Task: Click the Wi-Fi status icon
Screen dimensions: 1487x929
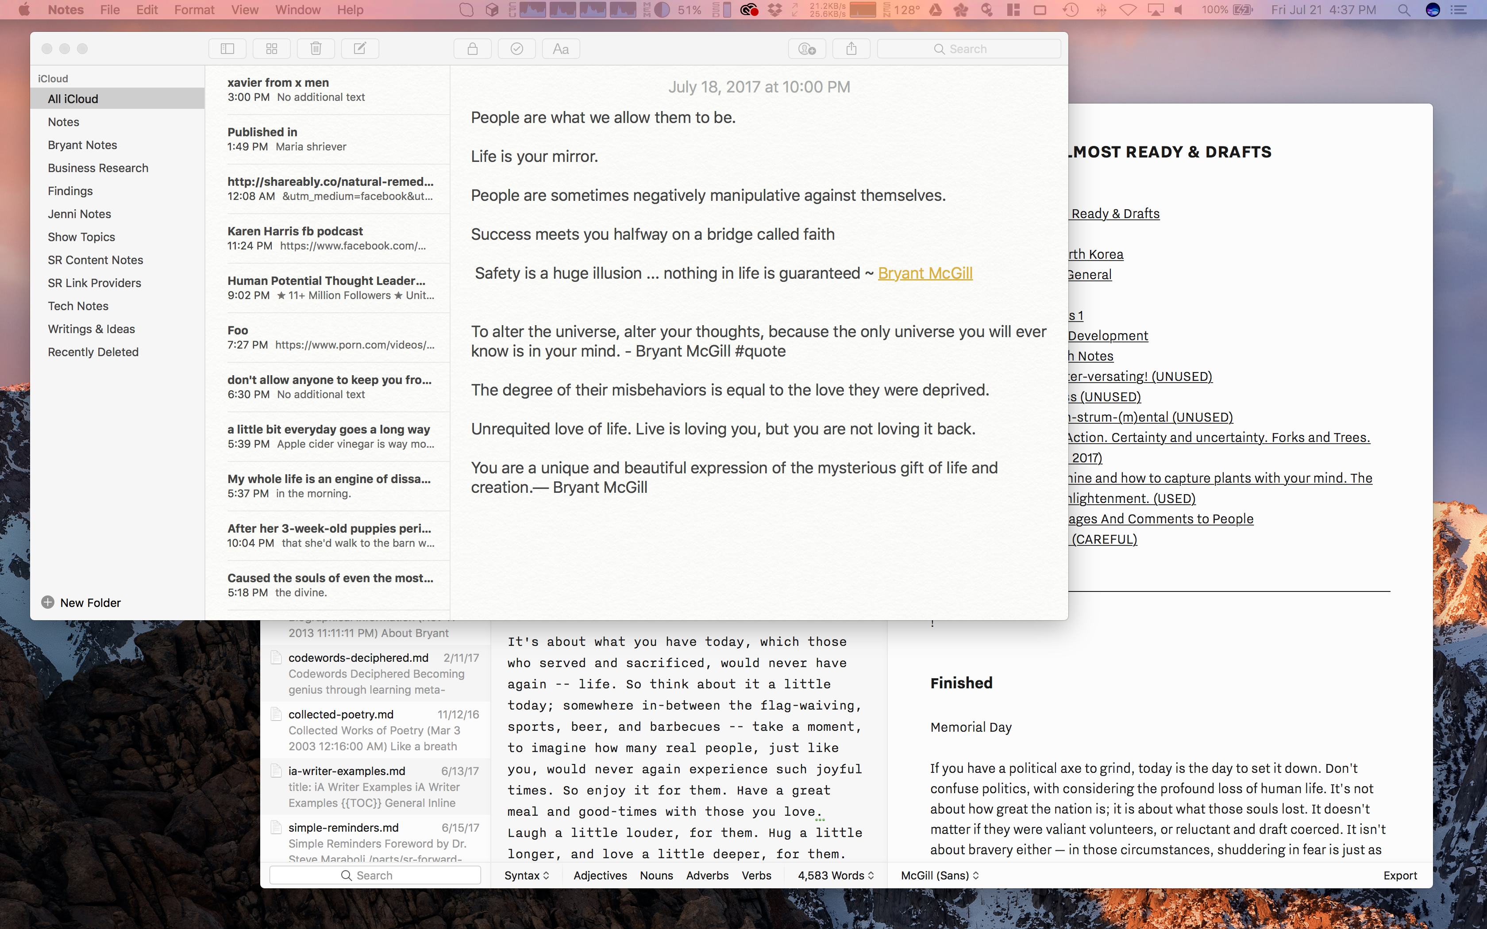Action: [x=1128, y=10]
